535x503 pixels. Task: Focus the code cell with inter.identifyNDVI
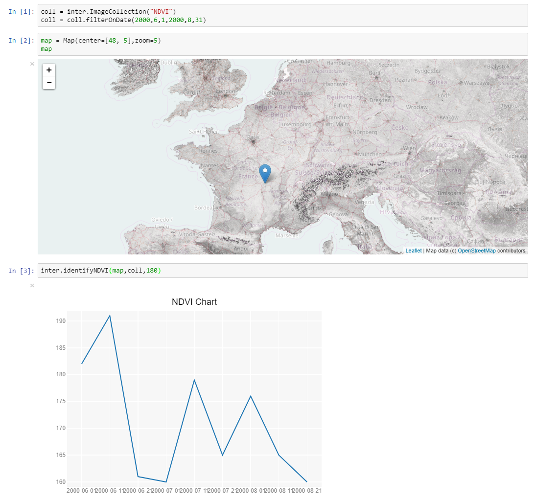pyautogui.click(x=282, y=271)
